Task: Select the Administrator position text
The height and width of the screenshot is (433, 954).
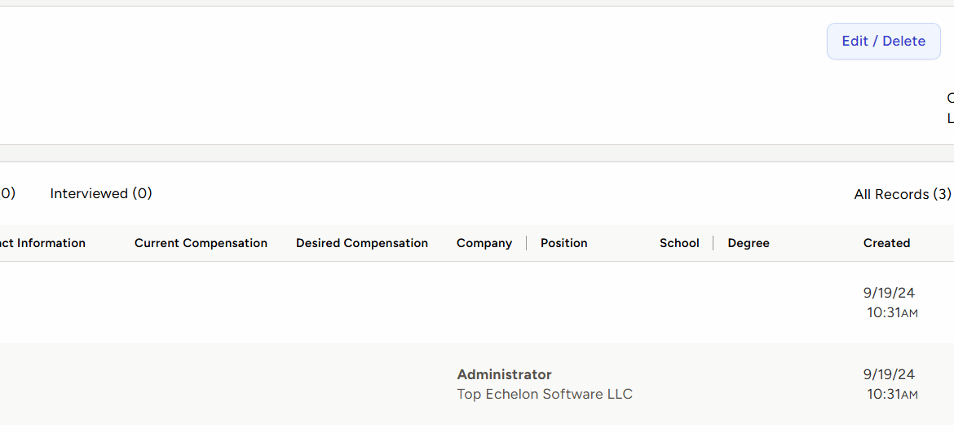Action: (x=505, y=374)
